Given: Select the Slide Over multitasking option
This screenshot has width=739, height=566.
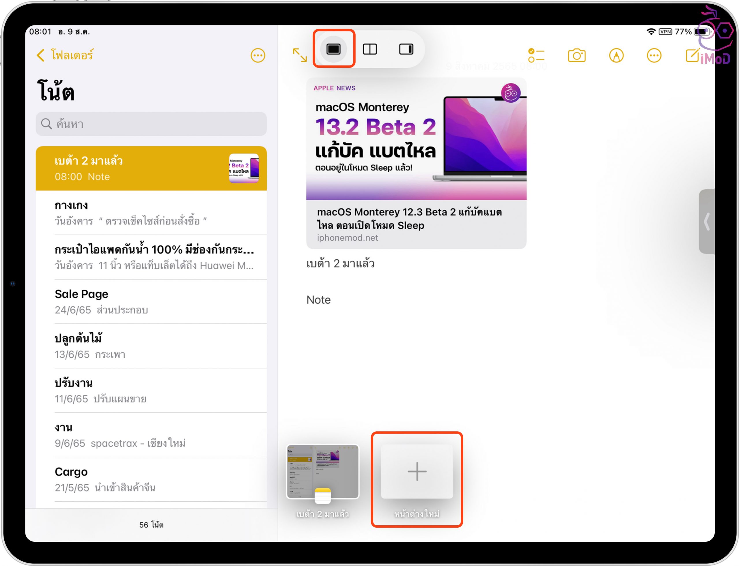Looking at the screenshot, I should (406, 49).
